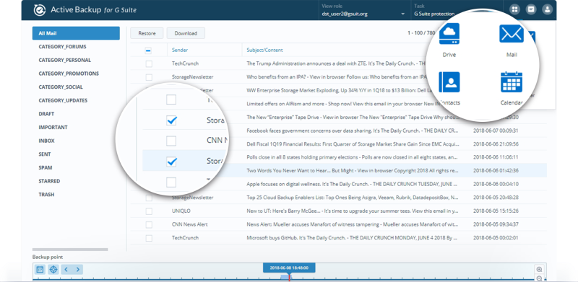Open the message notifications icon in header
Screen dimensions: 578x282
point(531,9)
